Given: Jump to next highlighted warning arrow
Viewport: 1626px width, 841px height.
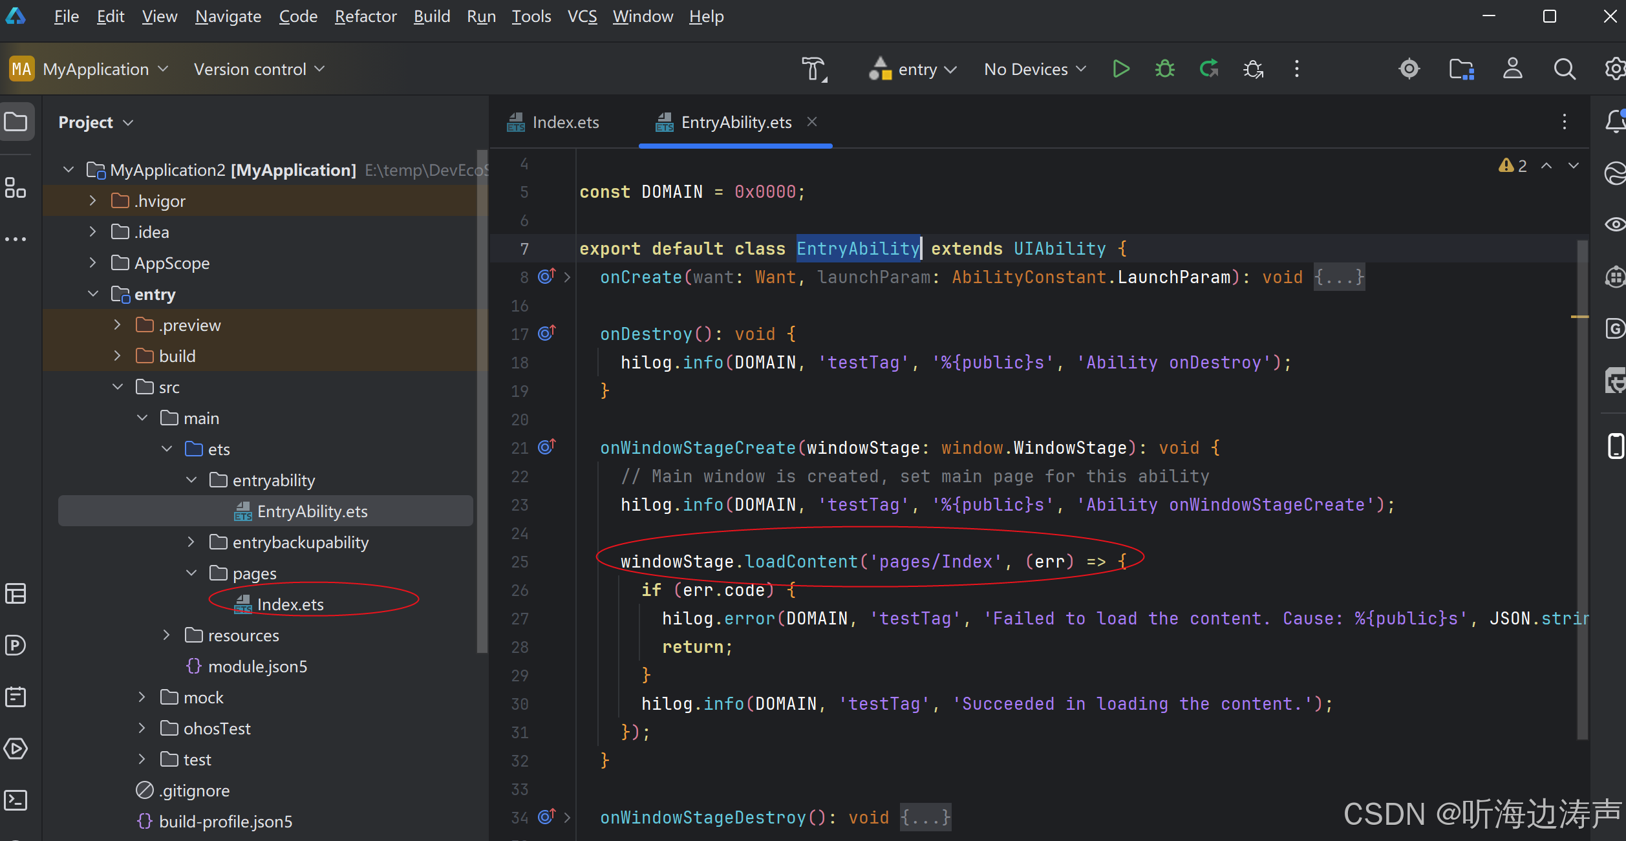Looking at the screenshot, I should [x=1573, y=166].
